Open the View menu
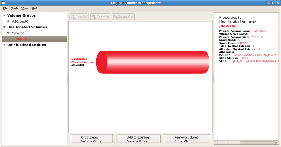The image size is (281, 147). click(x=25, y=8)
